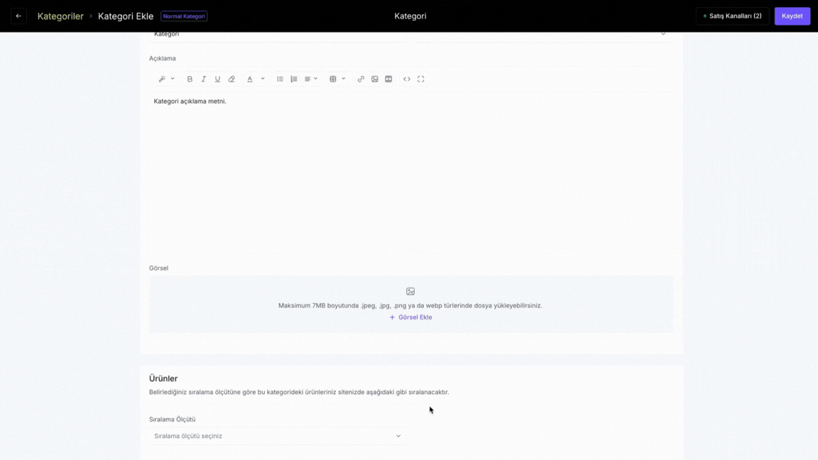Viewport: 818px width, 460px height.
Task: Insert a video into the description
Action: pyautogui.click(x=388, y=80)
